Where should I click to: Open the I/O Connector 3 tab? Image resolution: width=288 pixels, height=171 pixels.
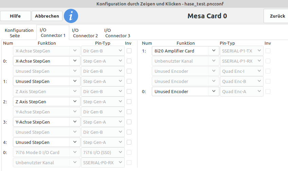coord(118,33)
